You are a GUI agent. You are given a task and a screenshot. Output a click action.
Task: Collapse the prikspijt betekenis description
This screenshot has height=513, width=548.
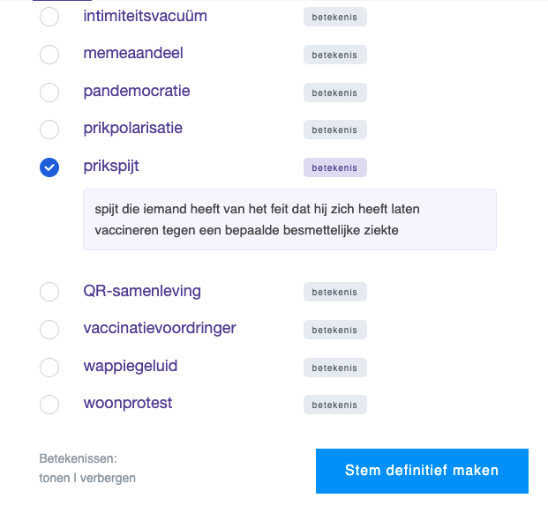(x=334, y=167)
